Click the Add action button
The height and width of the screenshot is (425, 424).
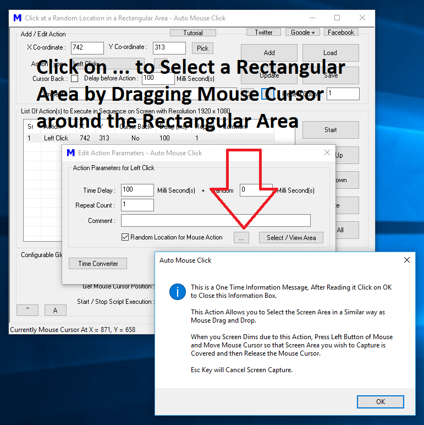(x=269, y=53)
